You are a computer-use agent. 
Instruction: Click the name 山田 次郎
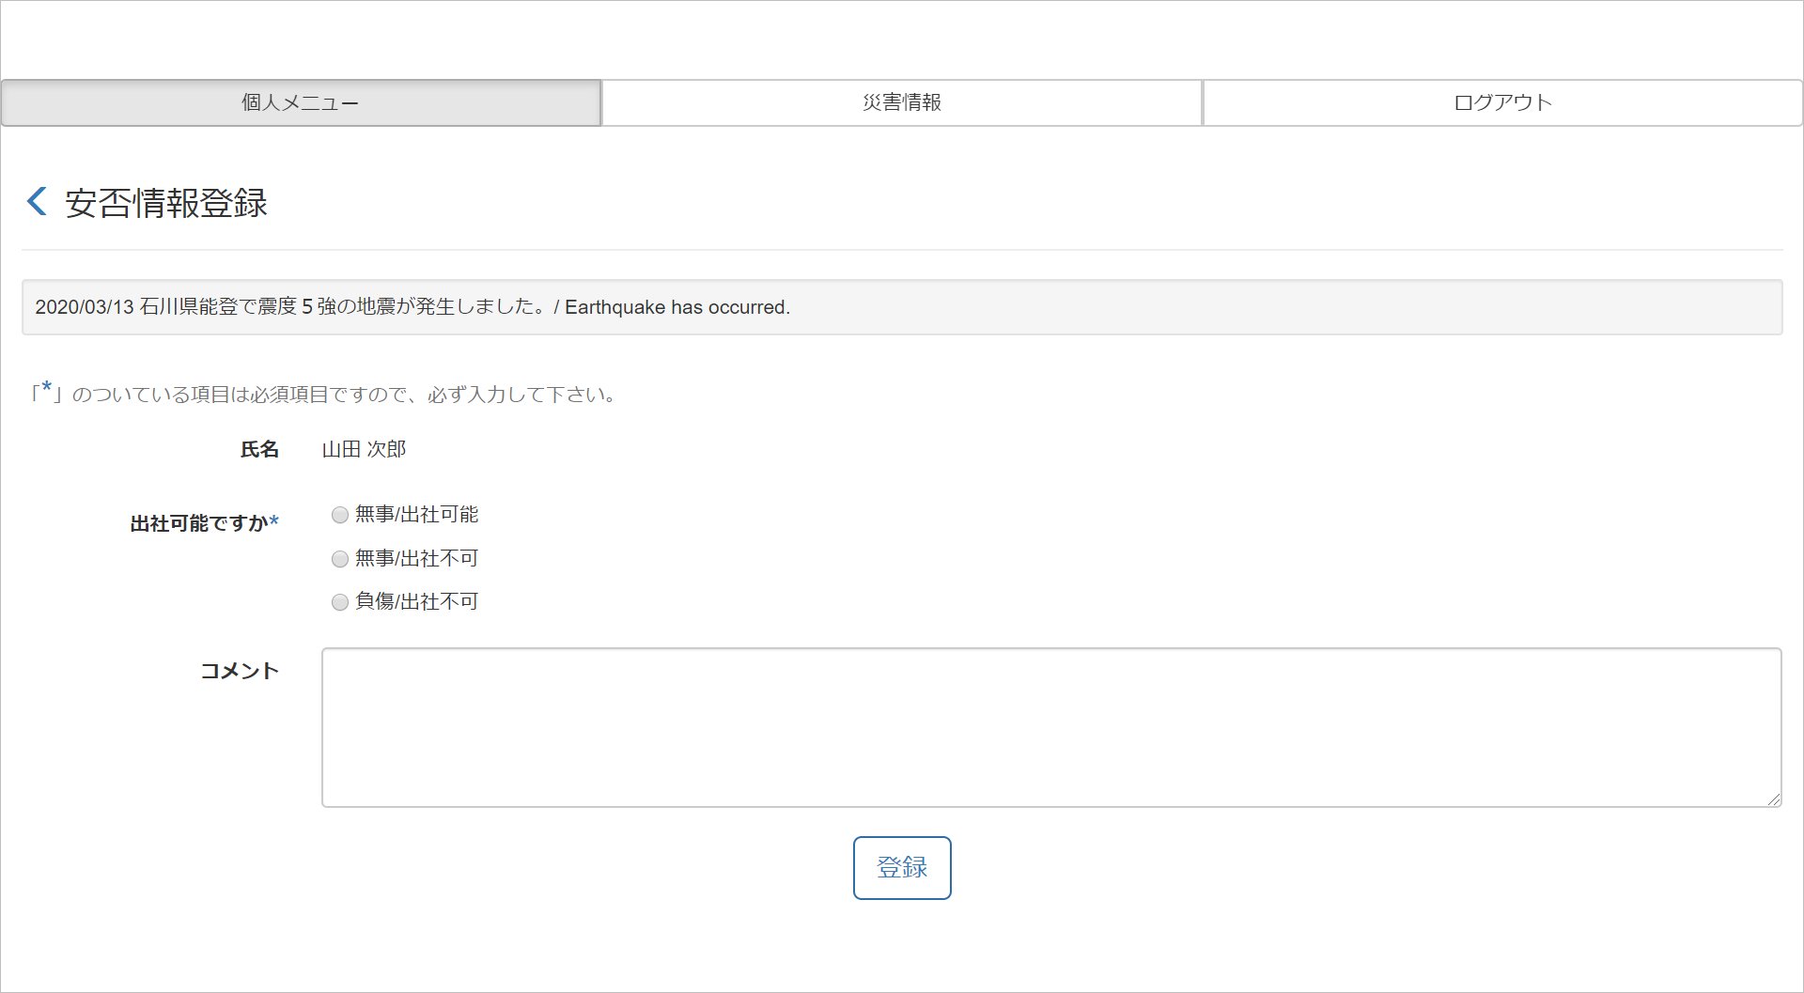(364, 450)
